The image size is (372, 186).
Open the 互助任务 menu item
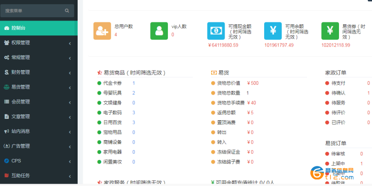(39, 176)
